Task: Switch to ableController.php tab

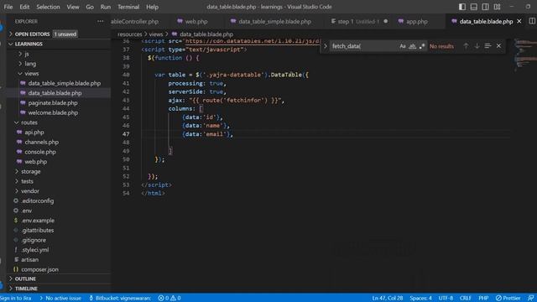Action: 134,21
